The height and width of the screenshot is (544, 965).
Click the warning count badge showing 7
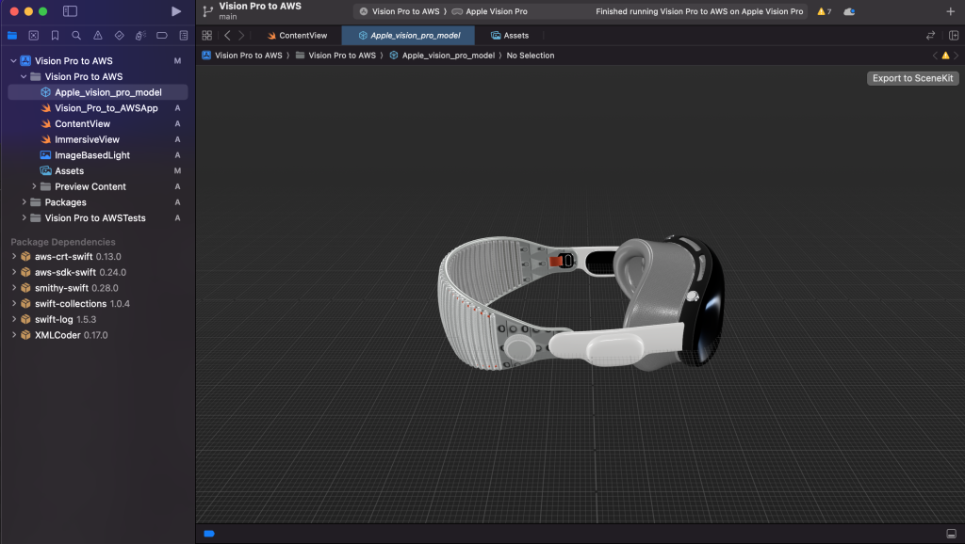click(x=826, y=12)
